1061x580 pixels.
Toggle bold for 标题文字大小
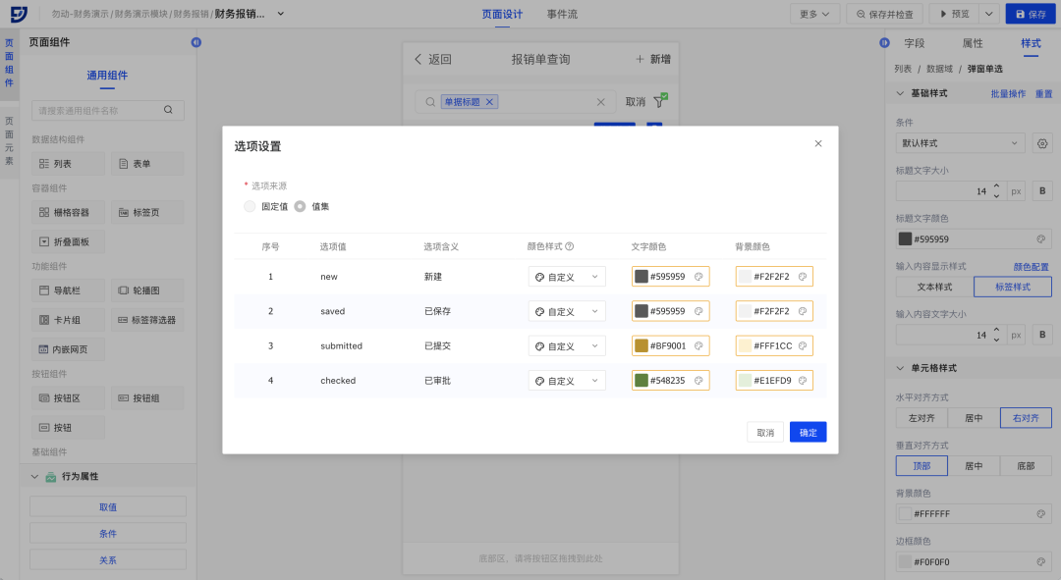click(1042, 190)
